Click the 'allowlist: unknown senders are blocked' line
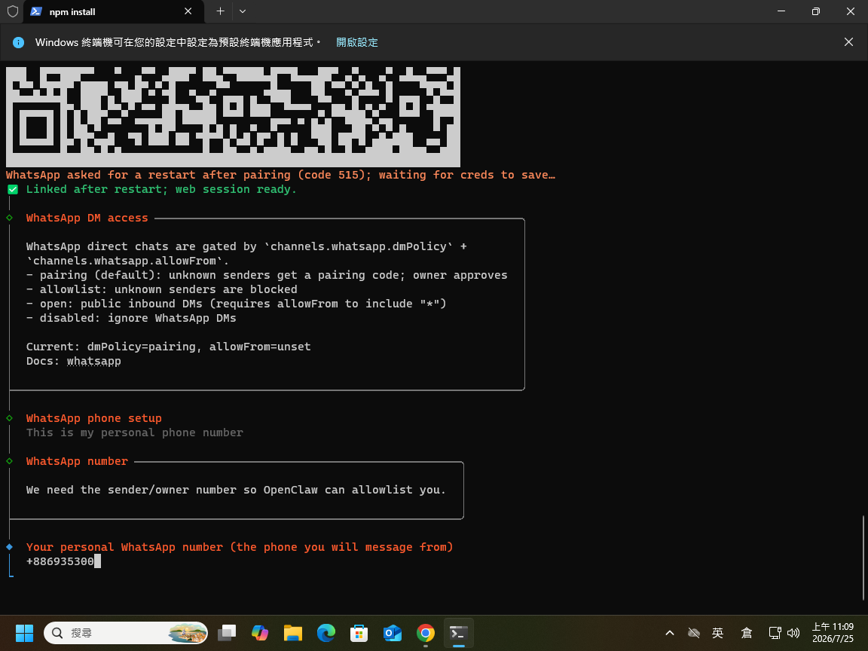The height and width of the screenshot is (651, 868). pyautogui.click(x=162, y=289)
